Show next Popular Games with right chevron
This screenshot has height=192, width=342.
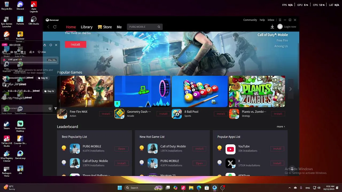290,89
